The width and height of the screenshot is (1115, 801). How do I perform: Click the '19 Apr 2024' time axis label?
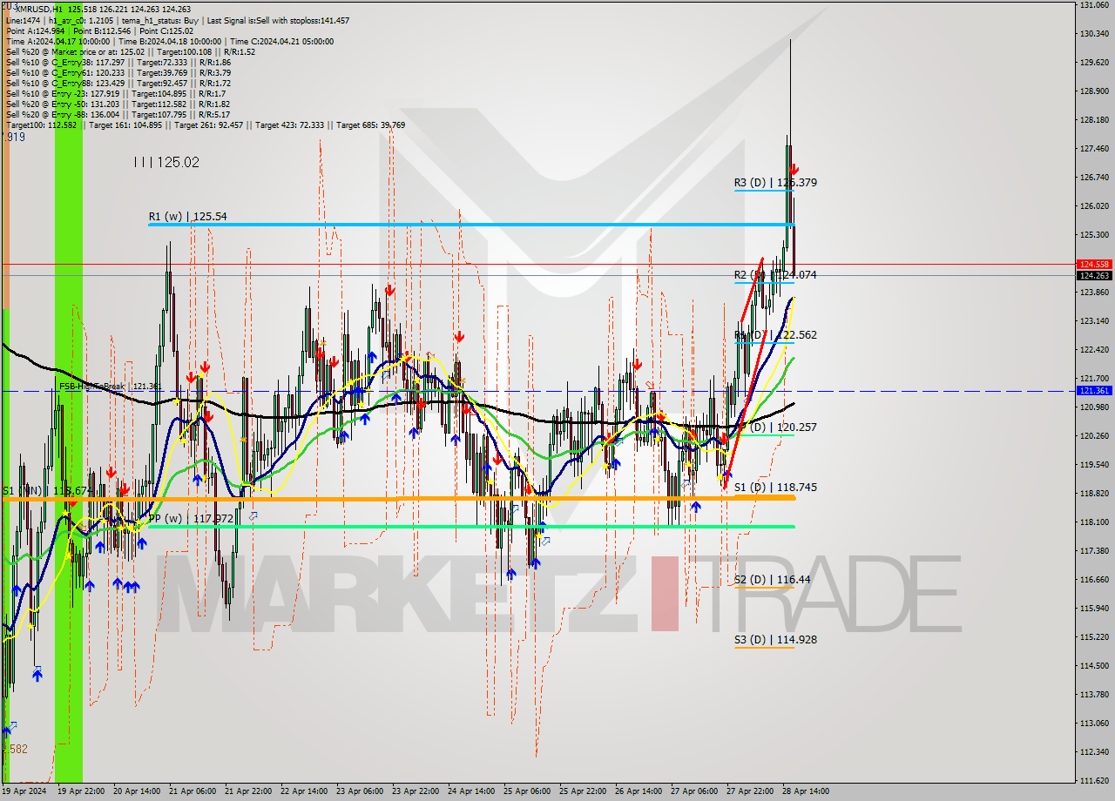(x=24, y=791)
